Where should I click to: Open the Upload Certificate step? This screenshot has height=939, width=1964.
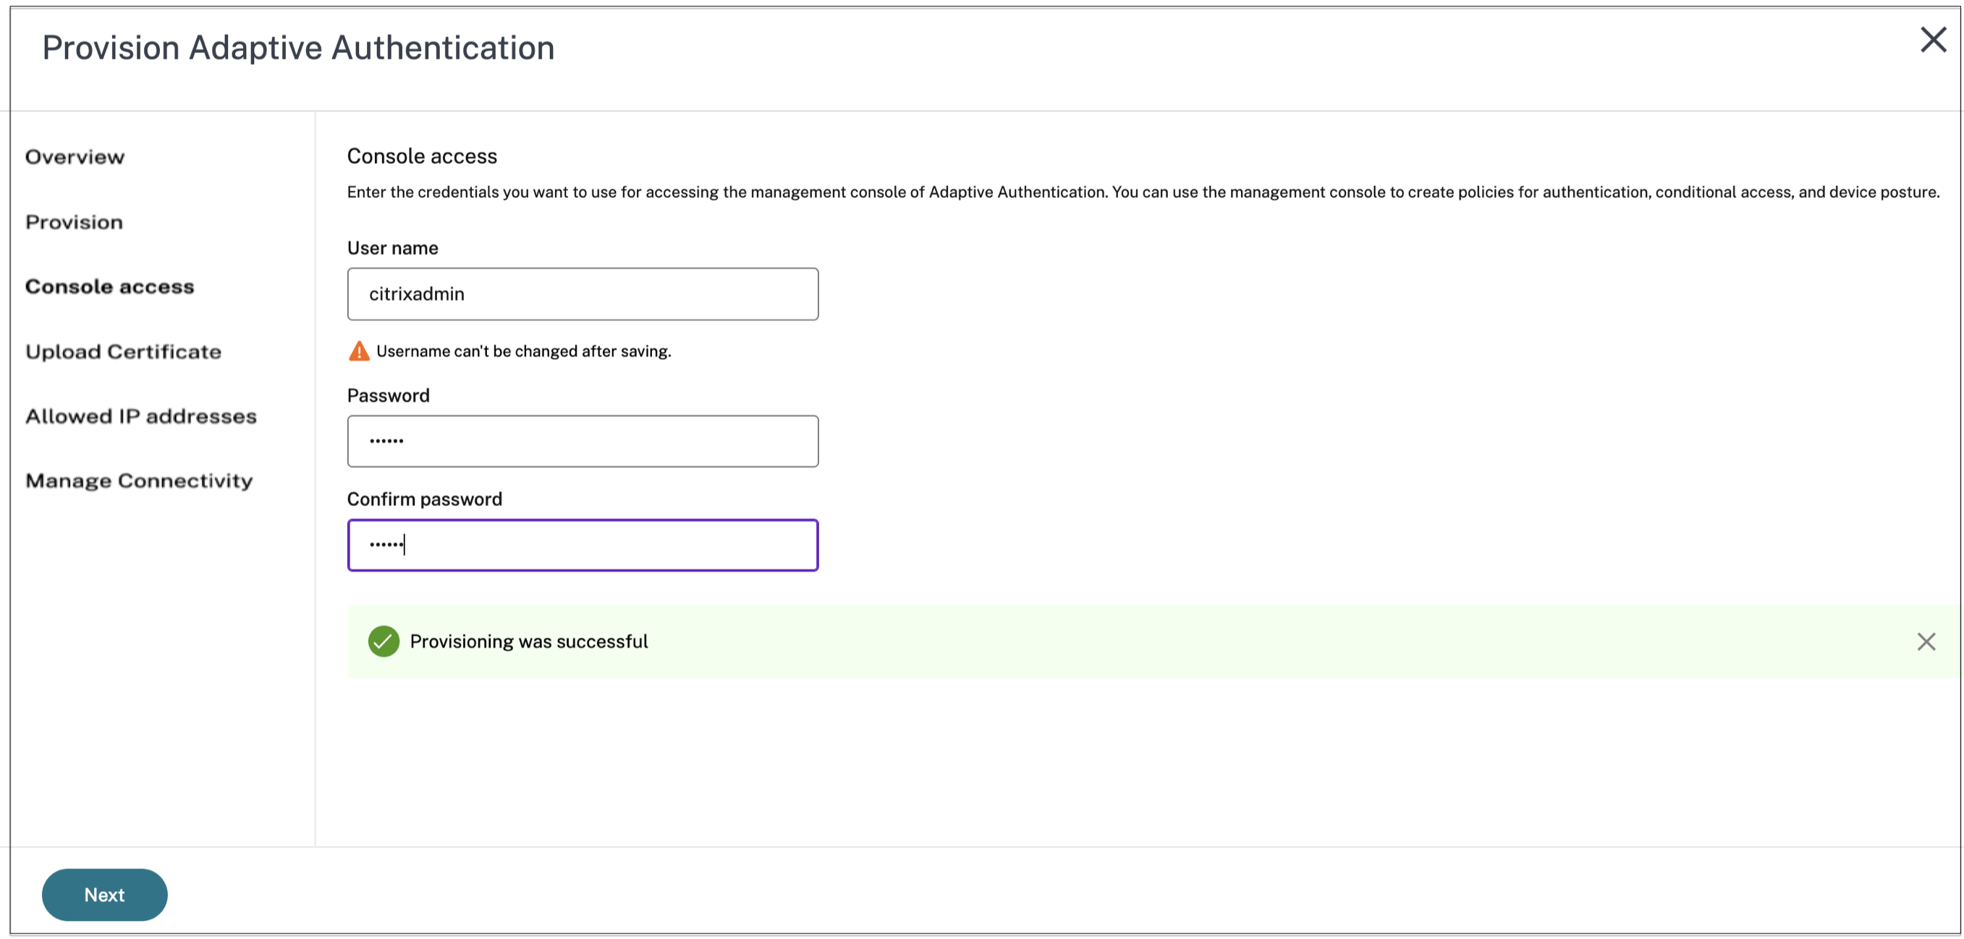pyautogui.click(x=124, y=352)
